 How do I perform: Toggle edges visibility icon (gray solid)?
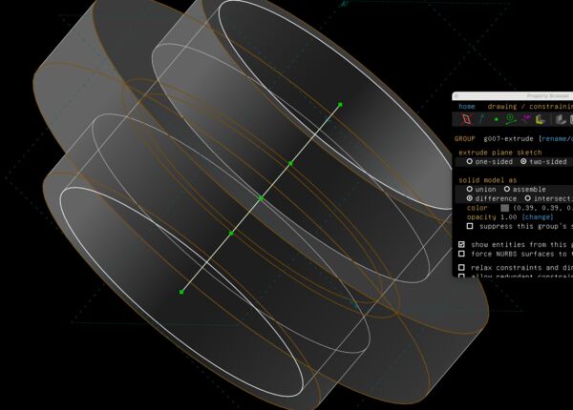[x=561, y=119]
